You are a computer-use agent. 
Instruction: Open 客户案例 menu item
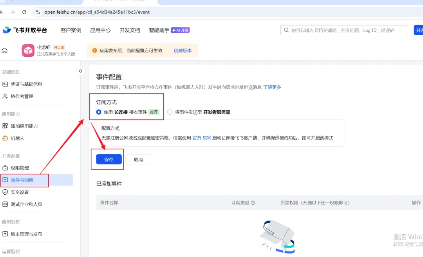(71, 30)
